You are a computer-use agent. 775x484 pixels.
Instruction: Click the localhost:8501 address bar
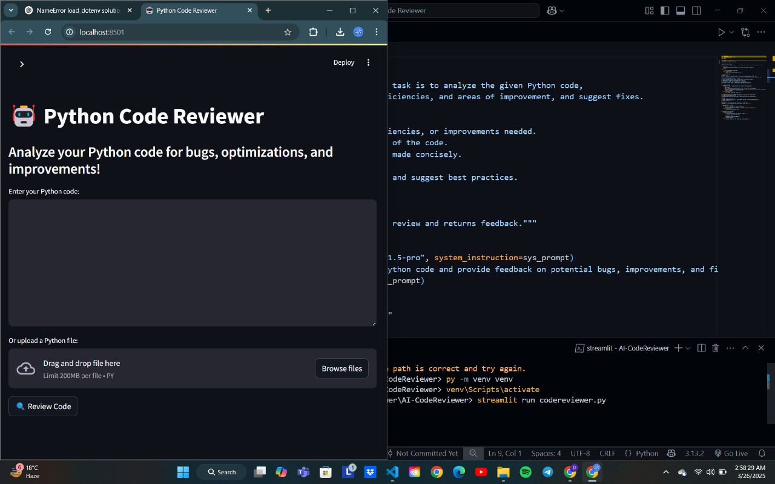179,32
